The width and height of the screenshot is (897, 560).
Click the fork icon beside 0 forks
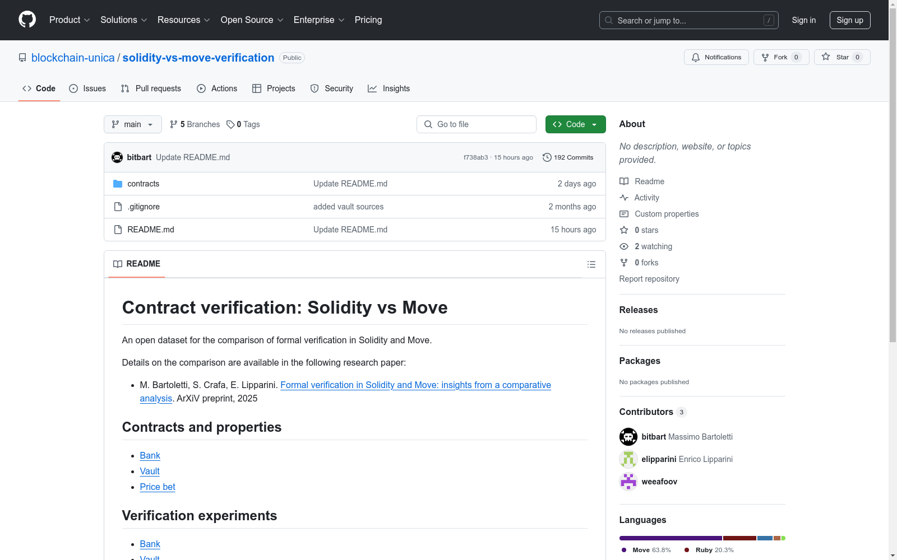point(624,263)
